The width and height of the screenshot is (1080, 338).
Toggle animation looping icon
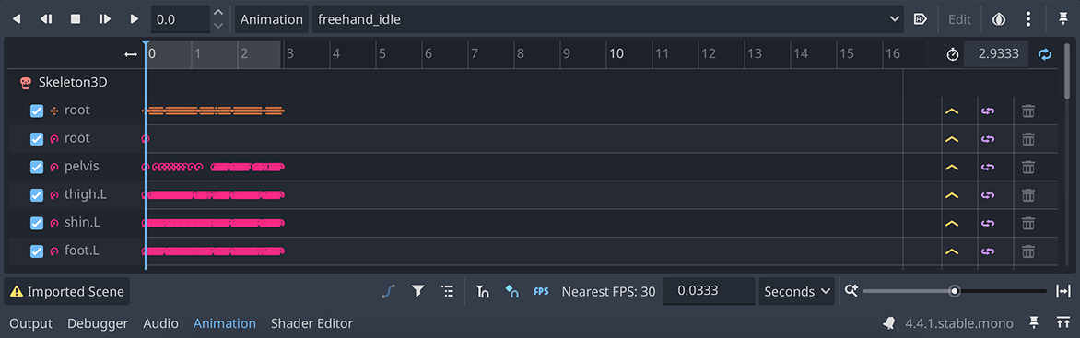coord(1046,53)
